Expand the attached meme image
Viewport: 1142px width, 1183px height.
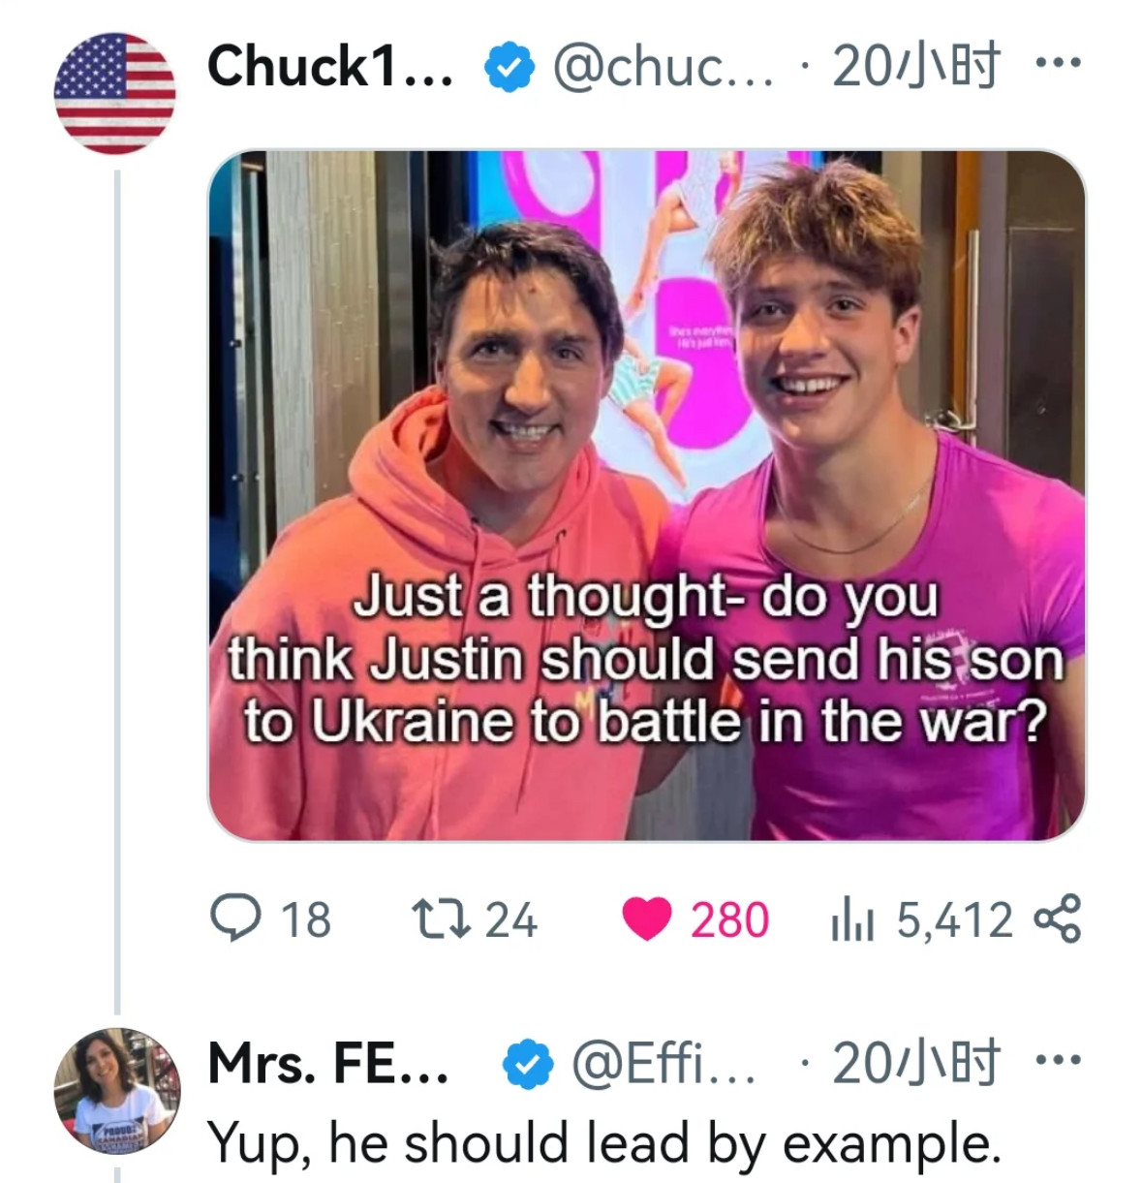[646, 495]
